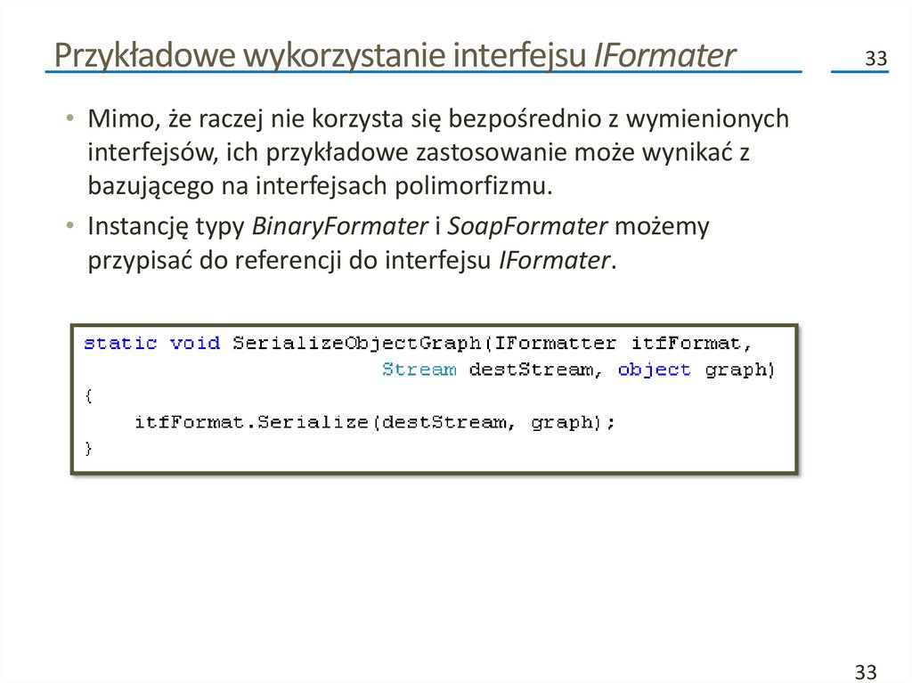Click the slide number 33 beside the title

876,59
